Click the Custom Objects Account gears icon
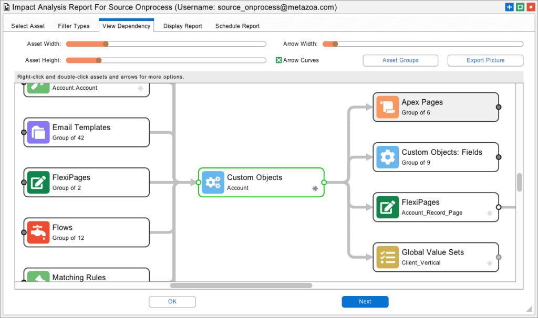Image resolution: width=538 pixels, height=318 pixels. point(213,182)
